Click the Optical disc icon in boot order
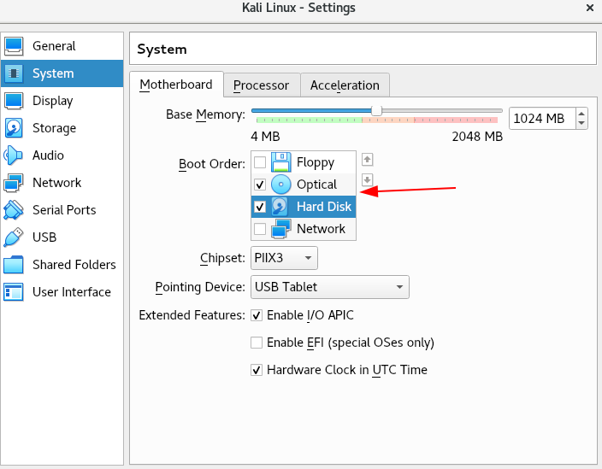 point(280,185)
